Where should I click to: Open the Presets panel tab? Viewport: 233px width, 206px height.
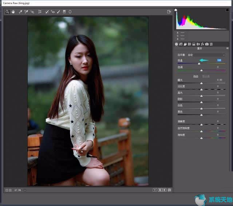tap(211, 44)
